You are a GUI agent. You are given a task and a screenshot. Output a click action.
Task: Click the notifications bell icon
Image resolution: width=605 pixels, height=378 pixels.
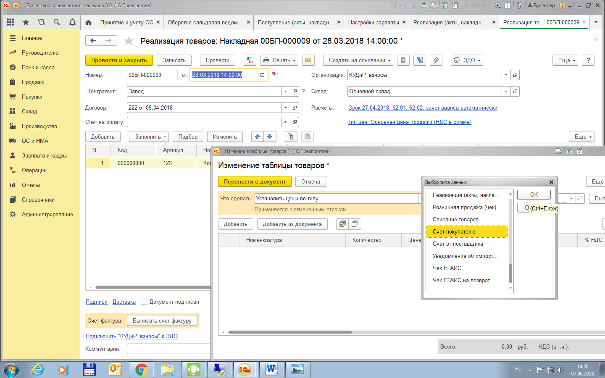(72, 22)
